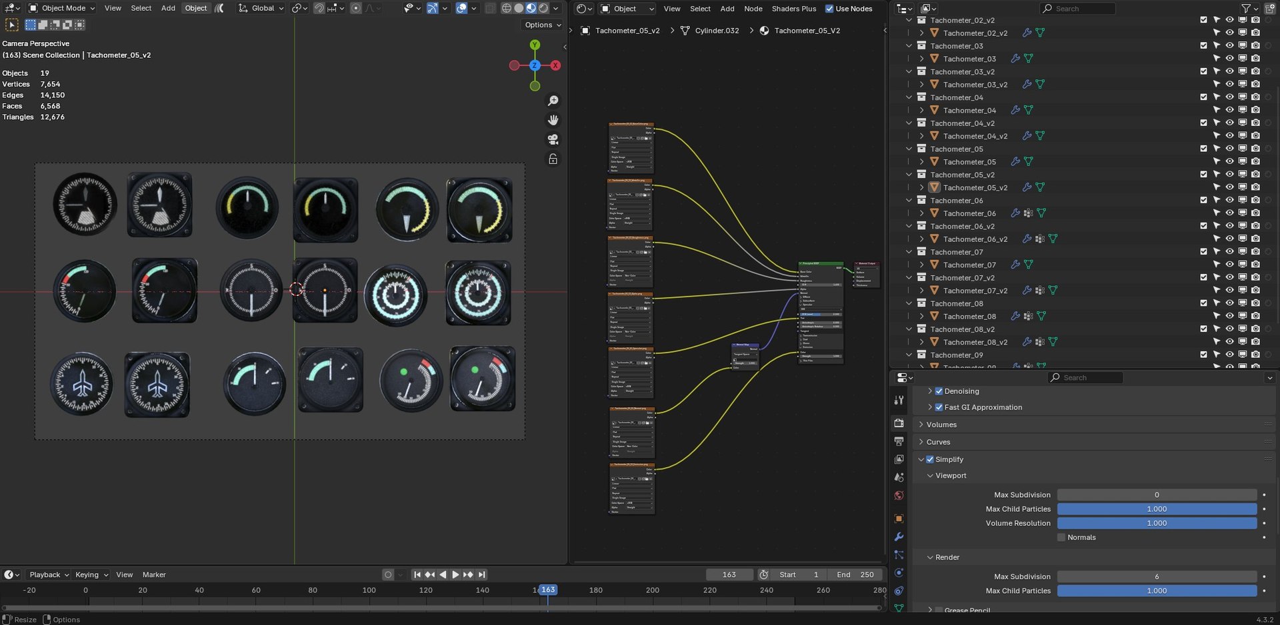Screen dimensions: 1280x625
Task: Select the pan hand tool icon
Action: (553, 120)
